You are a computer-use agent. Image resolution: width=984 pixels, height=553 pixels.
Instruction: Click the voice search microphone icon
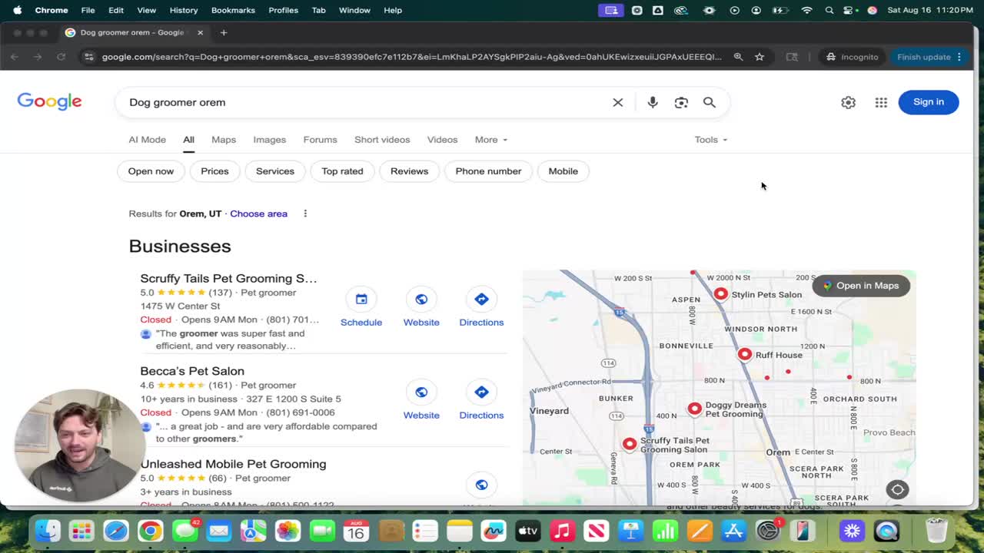(653, 102)
